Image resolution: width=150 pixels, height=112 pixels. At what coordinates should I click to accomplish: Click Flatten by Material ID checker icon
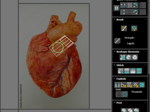[136, 85]
